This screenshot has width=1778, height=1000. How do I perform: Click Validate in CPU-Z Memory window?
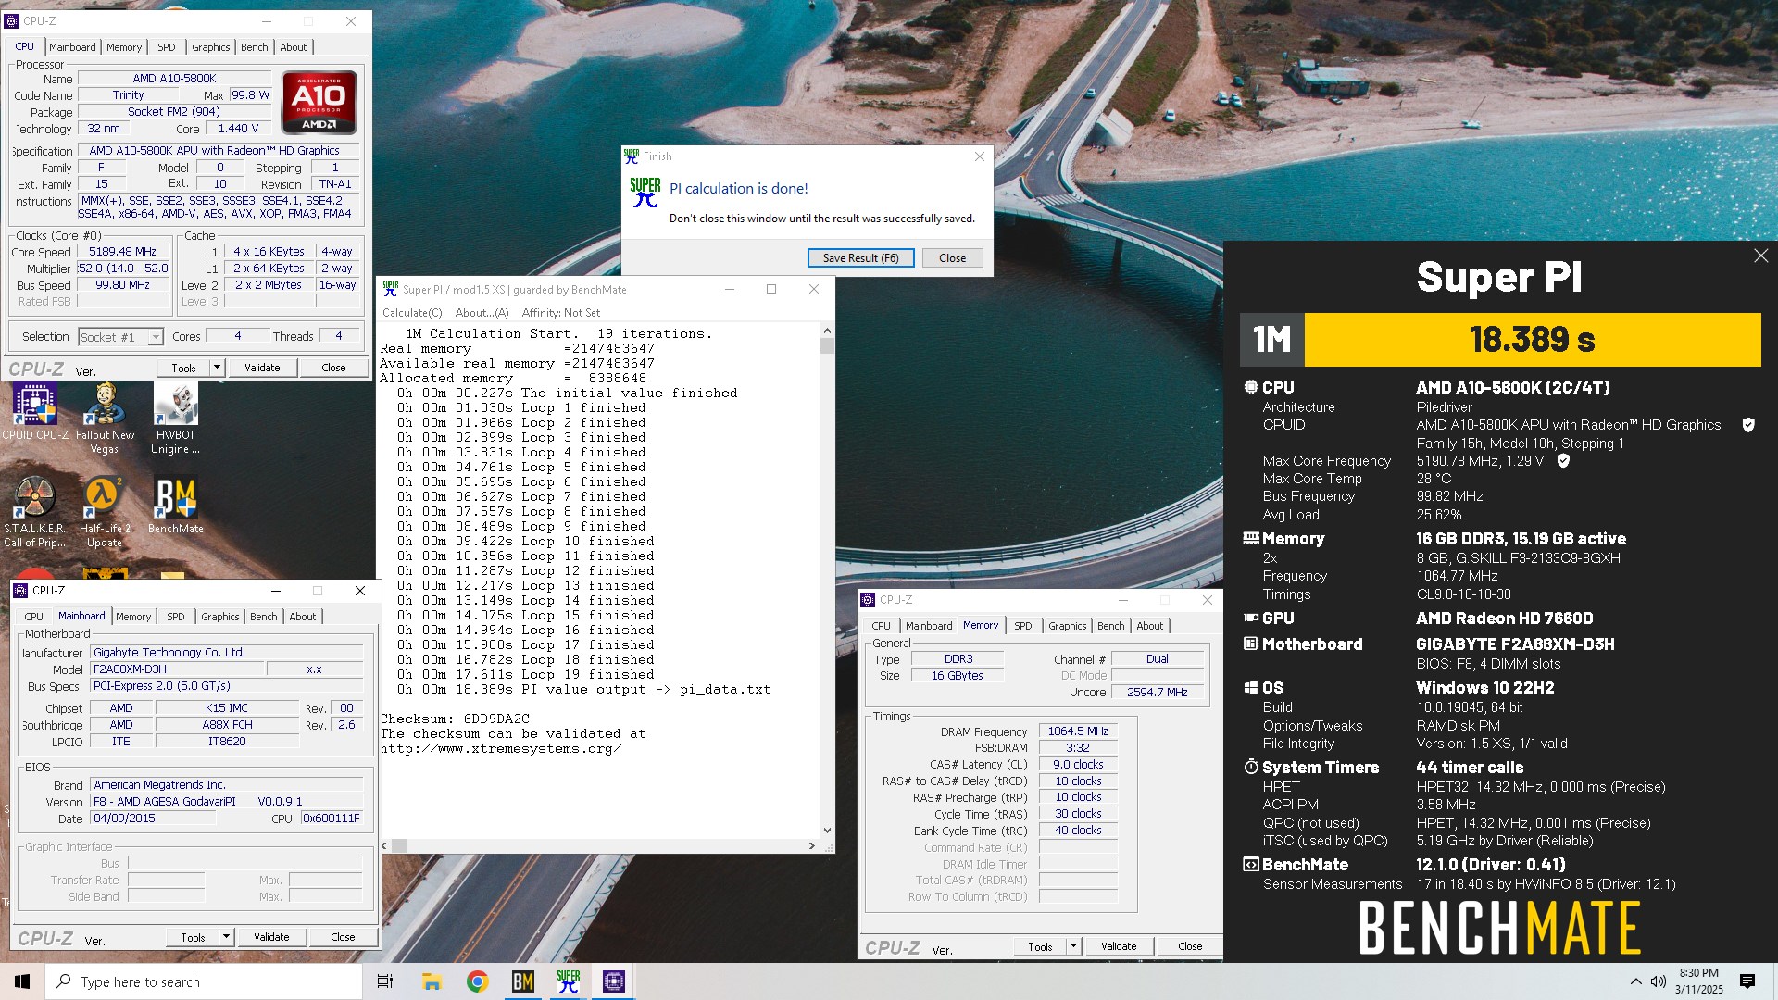click(x=1119, y=946)
